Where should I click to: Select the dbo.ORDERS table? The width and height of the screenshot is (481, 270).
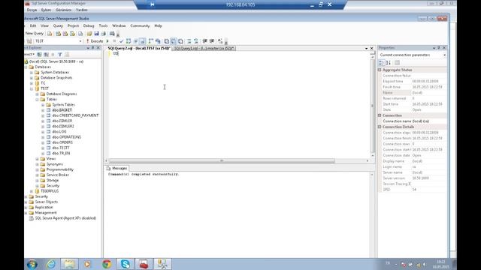click(x=62, y=142)
